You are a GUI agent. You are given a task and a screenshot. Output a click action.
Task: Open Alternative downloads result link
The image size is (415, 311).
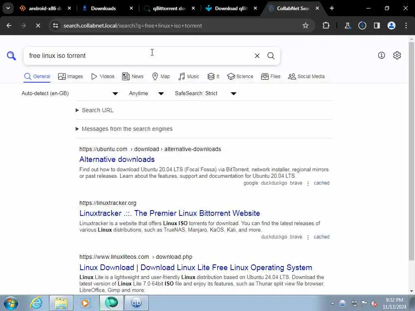117,159
